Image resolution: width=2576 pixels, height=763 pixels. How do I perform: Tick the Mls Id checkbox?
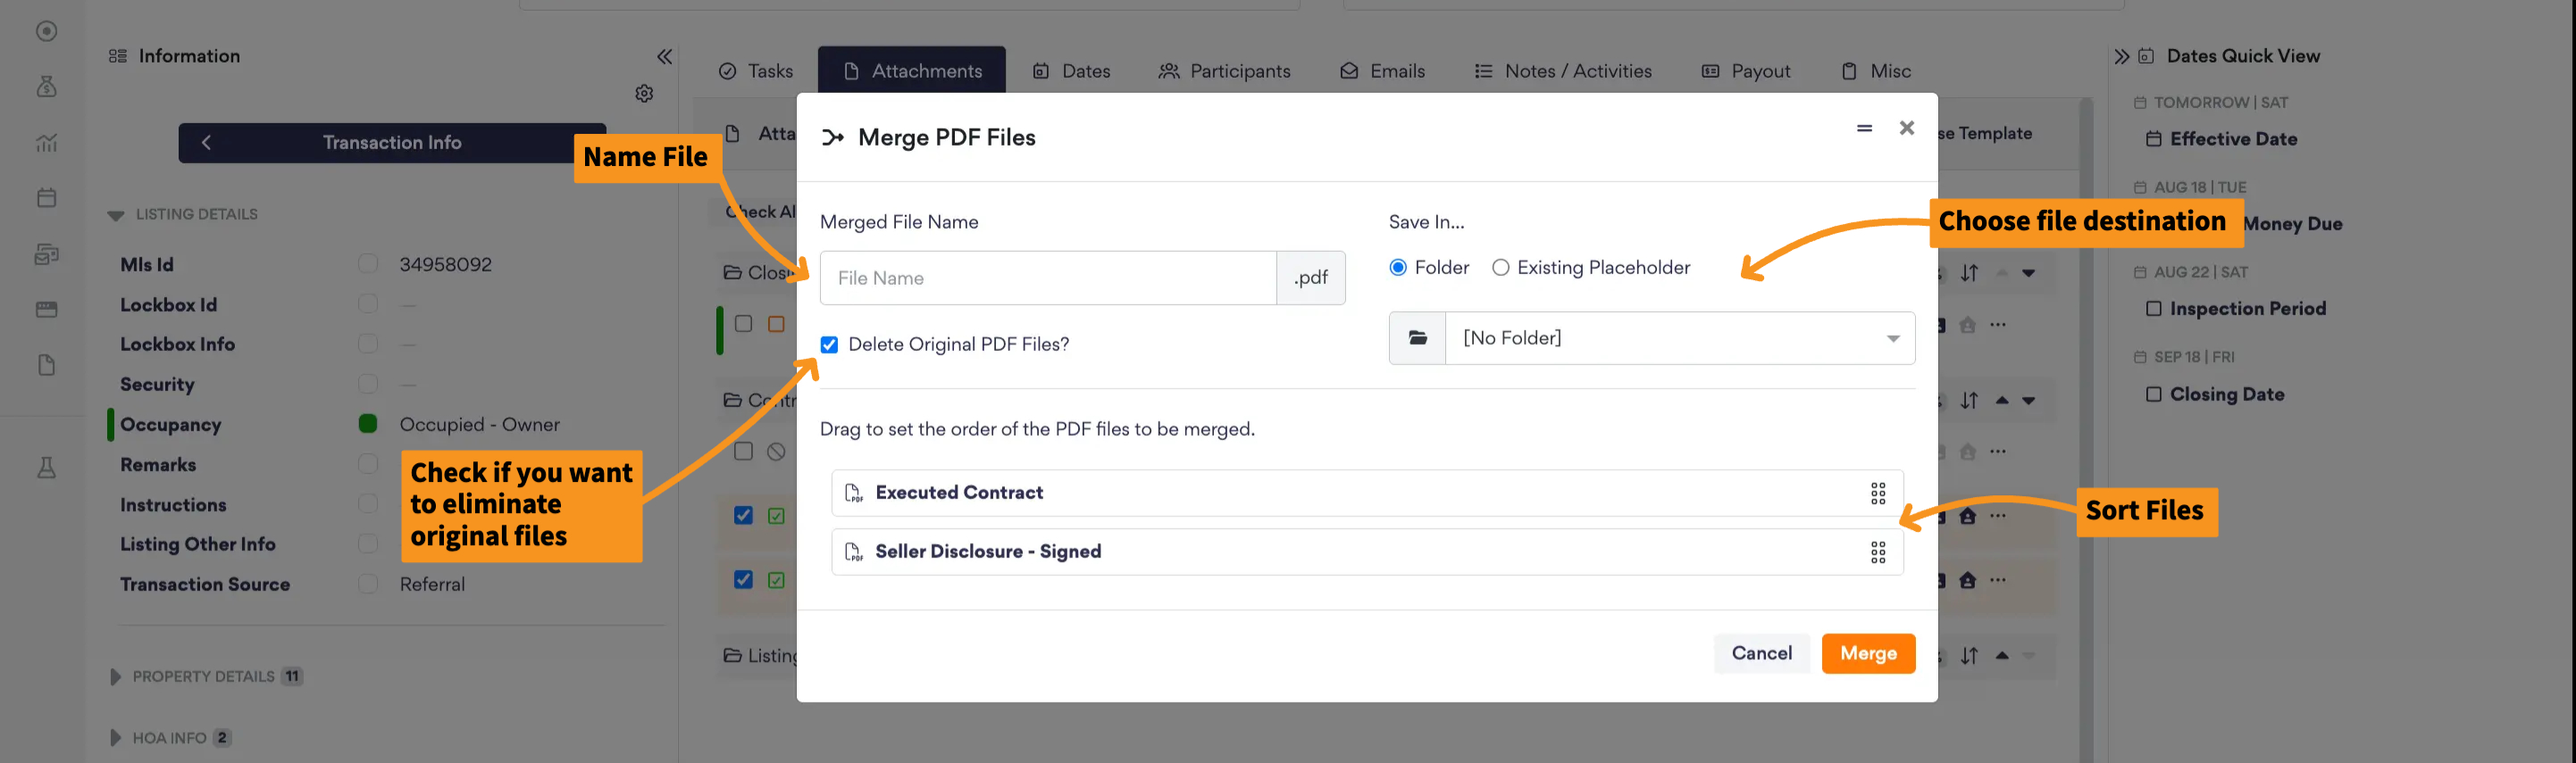pyautogui.click(x=368, y=263)
